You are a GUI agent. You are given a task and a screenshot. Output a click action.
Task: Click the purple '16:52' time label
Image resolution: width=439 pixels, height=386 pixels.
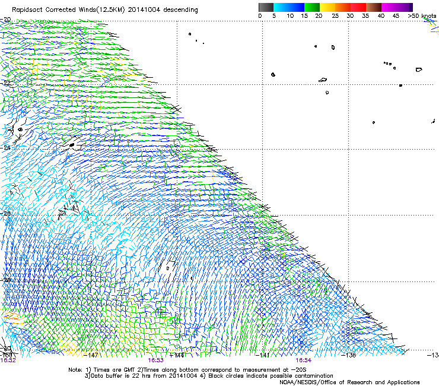pos(8,360)
